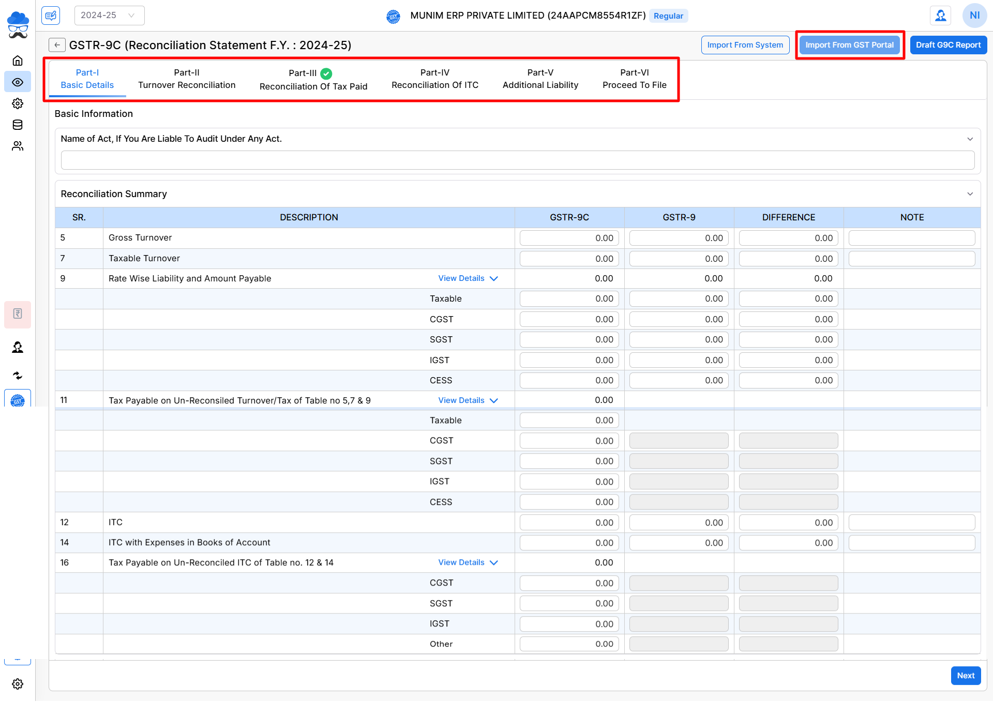The width and height of the screenshot is (993, 702).
Task: Click the Name of Act input field
Action: pos(517,160)
